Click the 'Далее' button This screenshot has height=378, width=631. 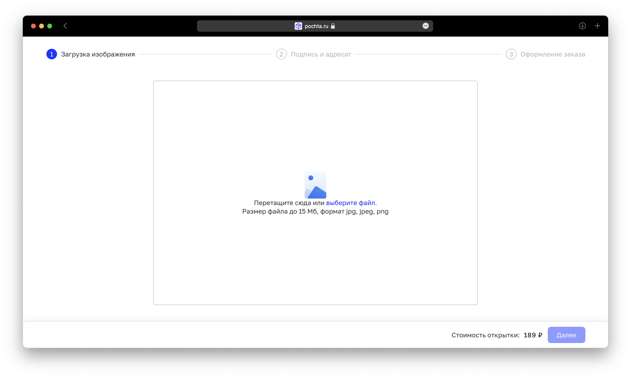click(x=566, y=335)
